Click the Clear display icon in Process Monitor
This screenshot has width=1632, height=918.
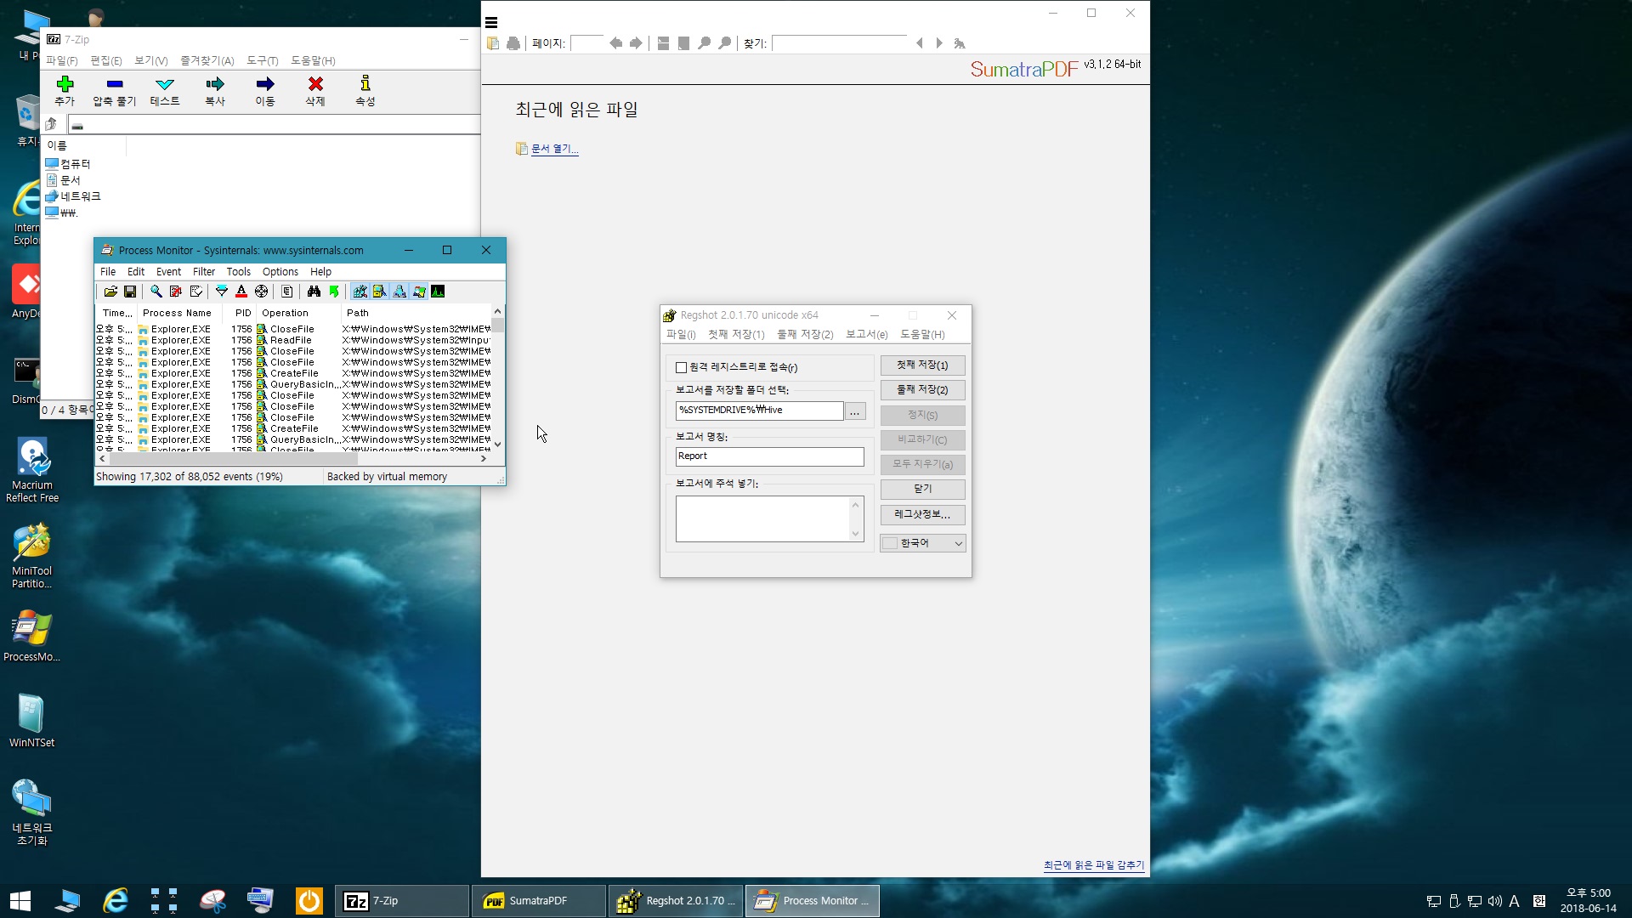point(196,292)
